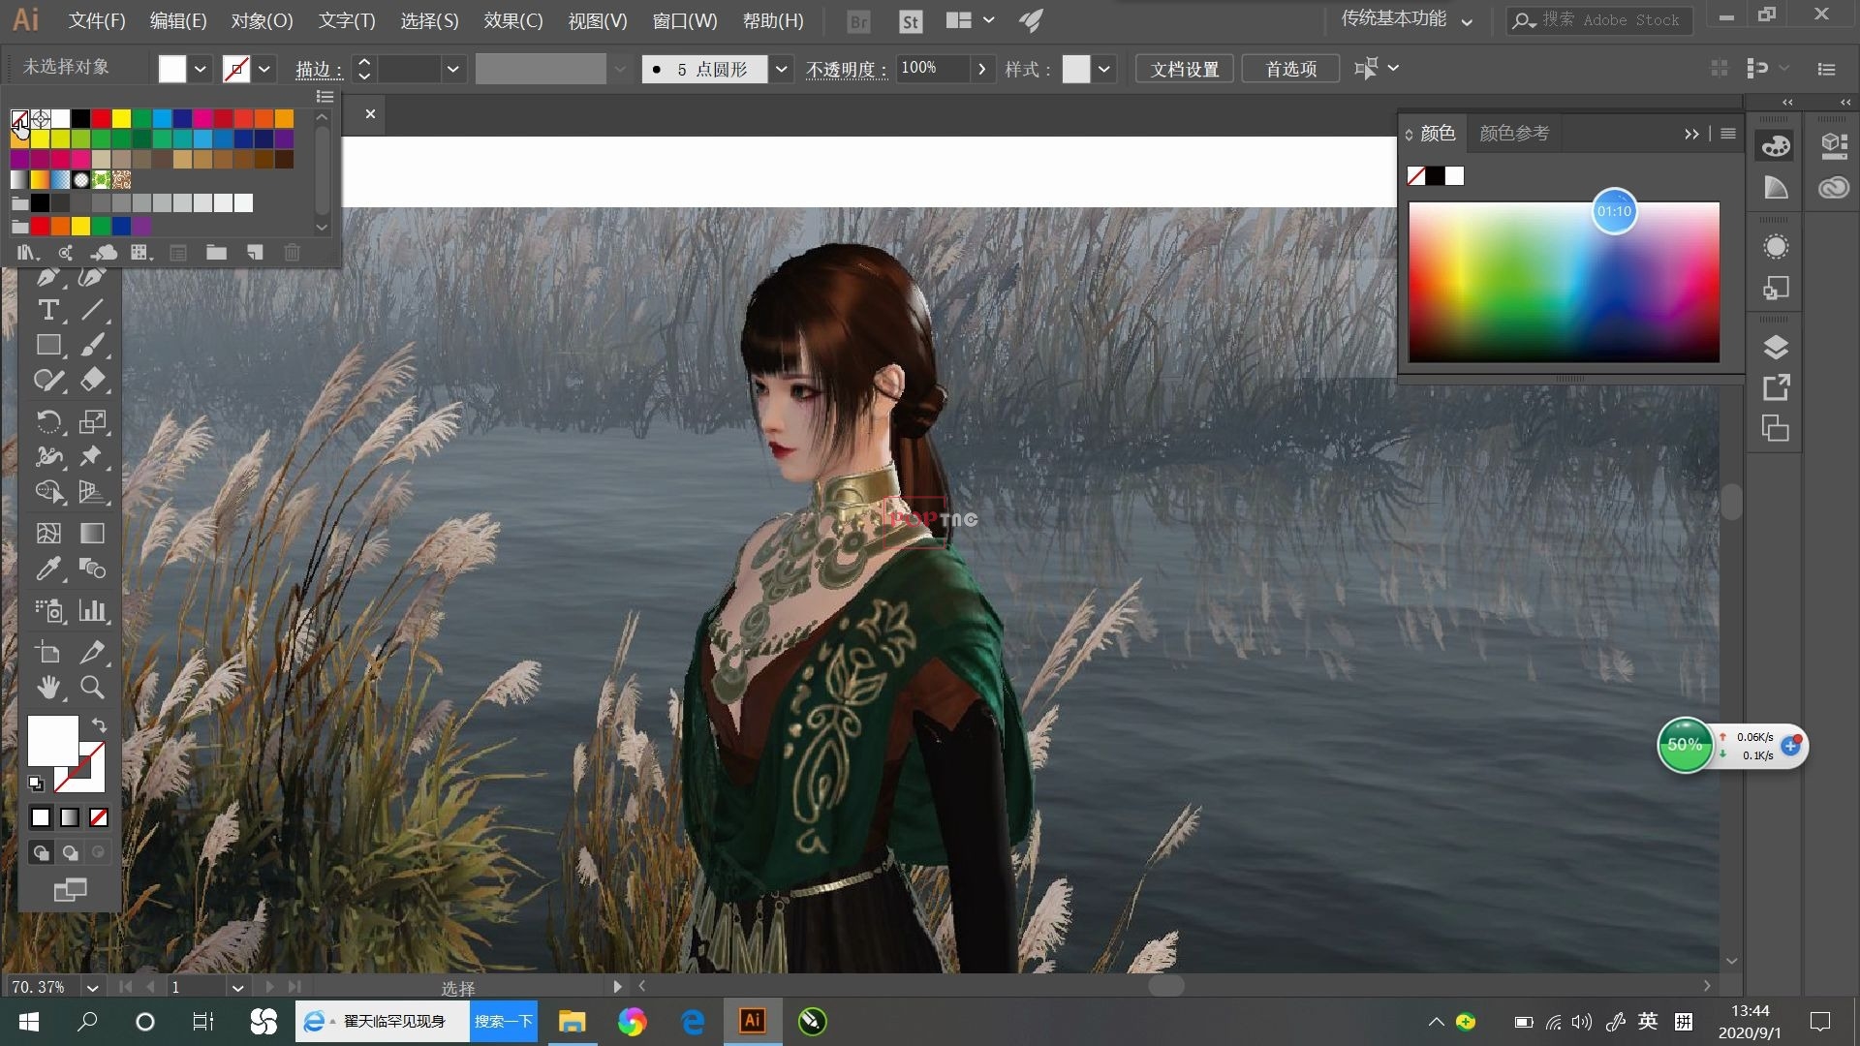Open the brush definition dropdown

point(781,69)
